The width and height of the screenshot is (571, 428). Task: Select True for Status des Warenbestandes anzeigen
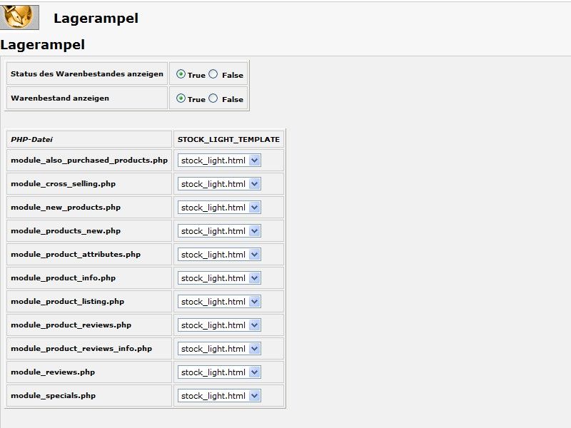click(x=181, y=74)
